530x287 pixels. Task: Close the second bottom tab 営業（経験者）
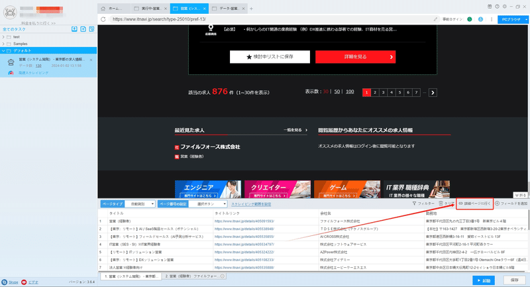(223, 276)
